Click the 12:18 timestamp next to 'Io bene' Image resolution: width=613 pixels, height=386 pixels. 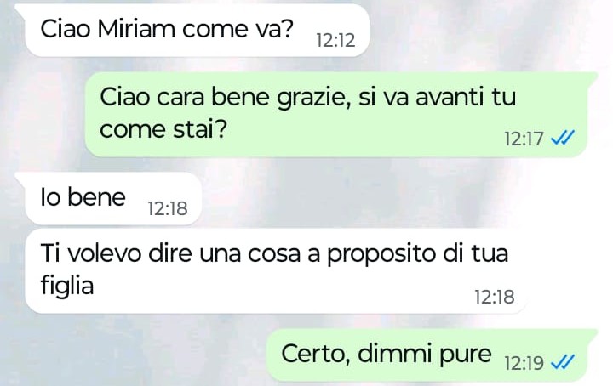tap(168, 208)
